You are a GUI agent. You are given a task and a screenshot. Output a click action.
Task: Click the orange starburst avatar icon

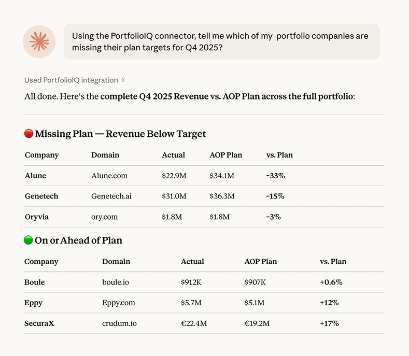click(39, 41)
